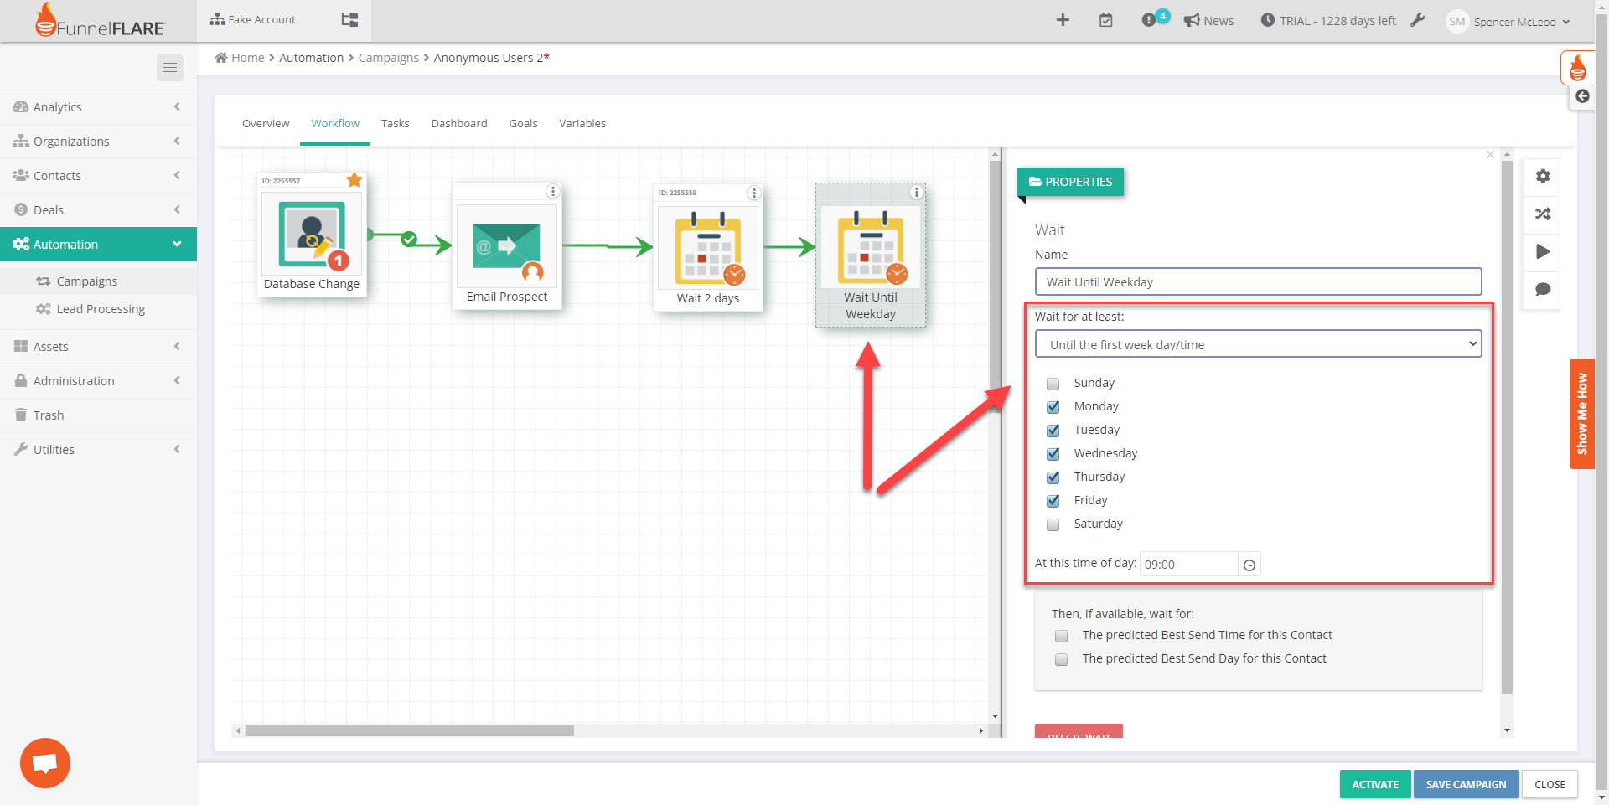Open the alerts icon with badge 4
The height and width of the screenshot is (805, 1609).
(x=1154, y=18)
